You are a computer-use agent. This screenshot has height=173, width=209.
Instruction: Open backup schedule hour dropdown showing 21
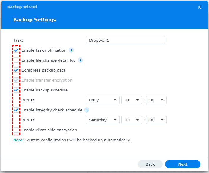pos(131,100)
